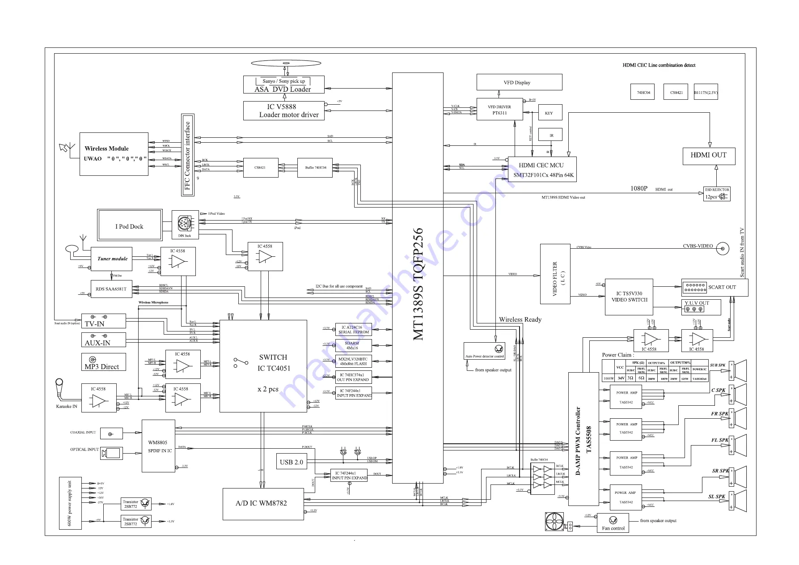Select the Tuner module block

[x=111, y=259]
